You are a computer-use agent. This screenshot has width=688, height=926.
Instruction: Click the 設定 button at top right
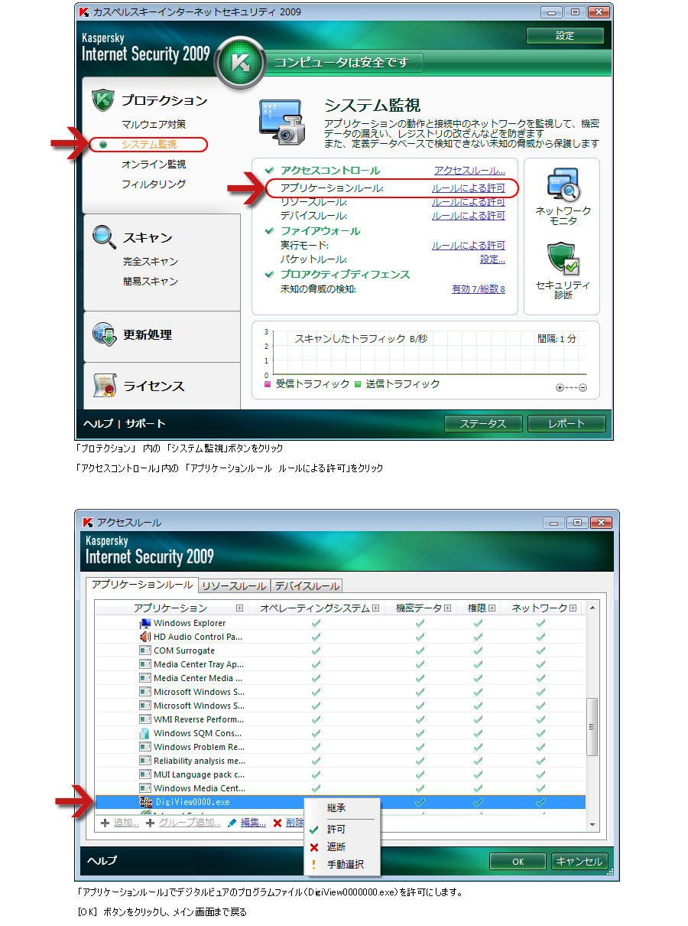click(565, 35)
